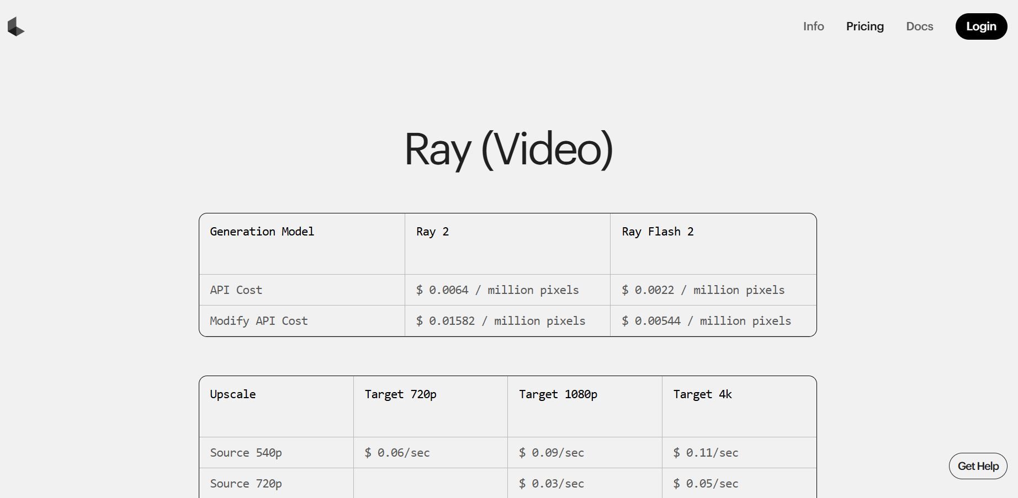
Task: Select the Generation Model header cell
Action: (x=262, y=232)
